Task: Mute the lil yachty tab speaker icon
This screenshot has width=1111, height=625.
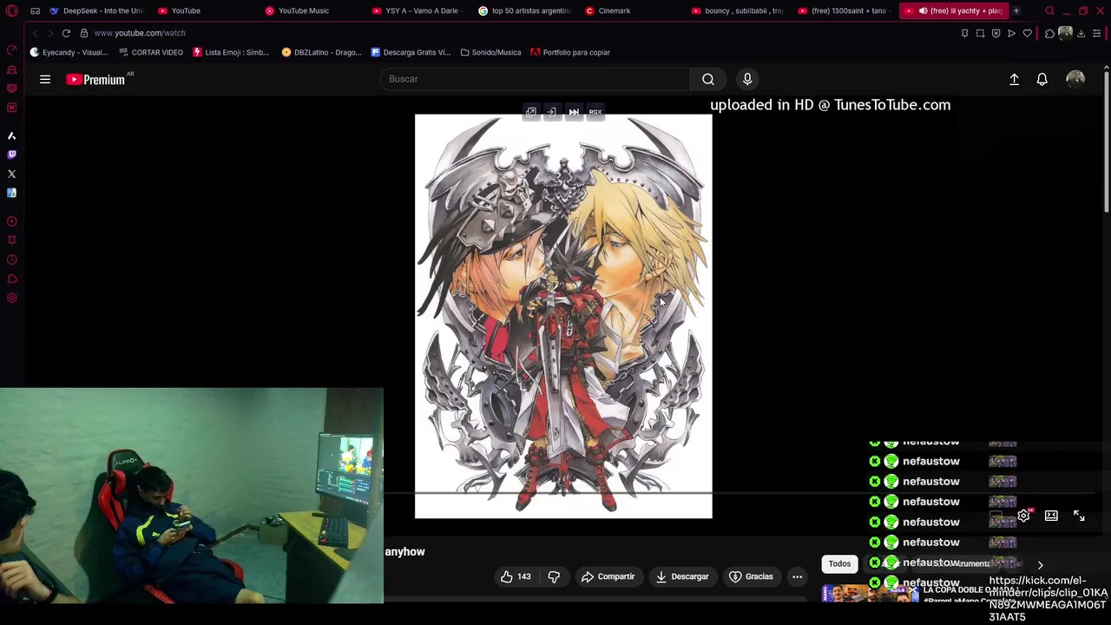Action: pos(923,10)
